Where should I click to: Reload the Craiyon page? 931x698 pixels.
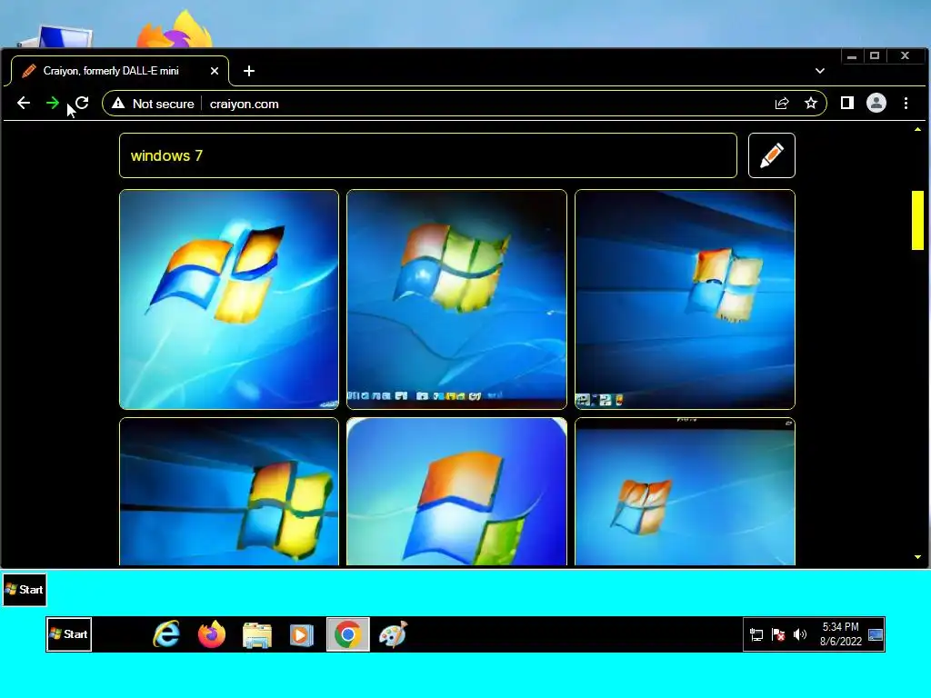click(82, 104)
